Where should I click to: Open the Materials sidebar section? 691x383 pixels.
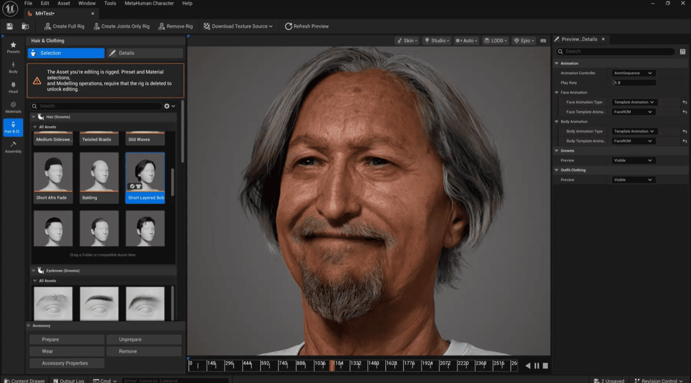[13, 107]
